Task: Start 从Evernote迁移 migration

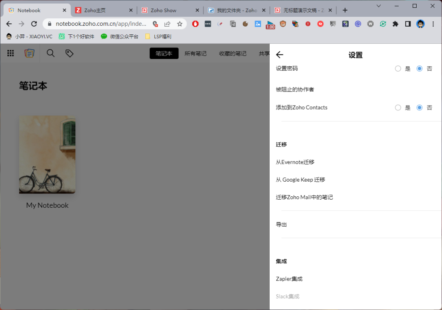Action: pos(295,162)
